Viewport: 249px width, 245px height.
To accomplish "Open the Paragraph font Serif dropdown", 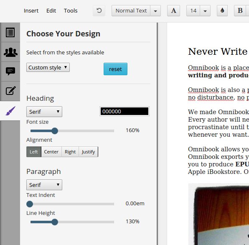I will pos(44,185).
